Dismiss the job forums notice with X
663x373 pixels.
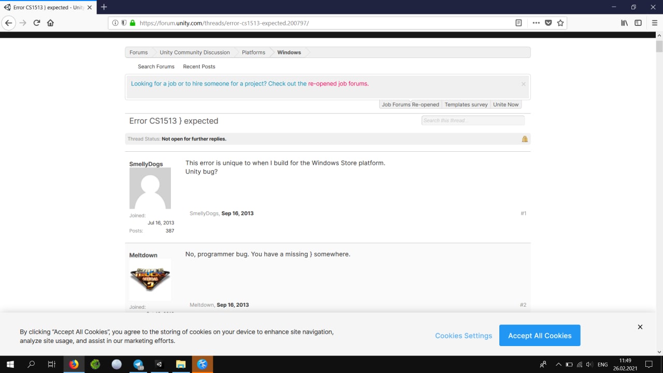(x=523, y=84)
